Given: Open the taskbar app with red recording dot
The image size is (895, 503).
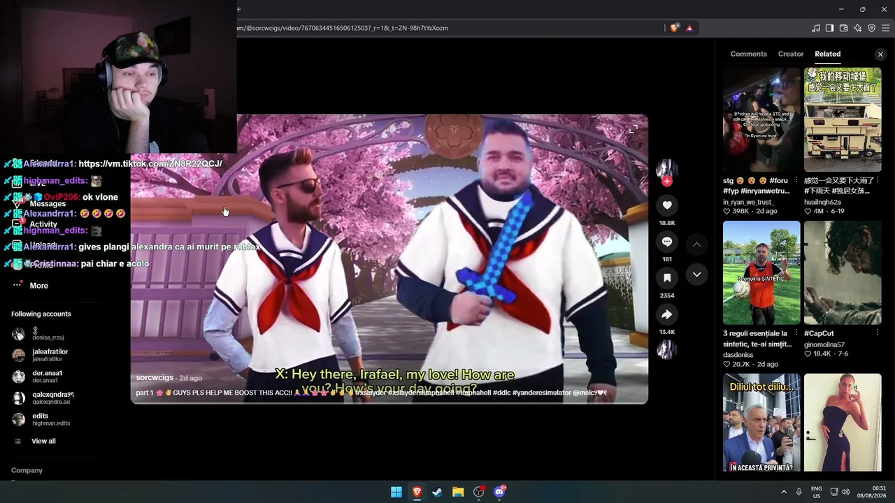Looking at the screenshot, I should [x=478, y=492].
